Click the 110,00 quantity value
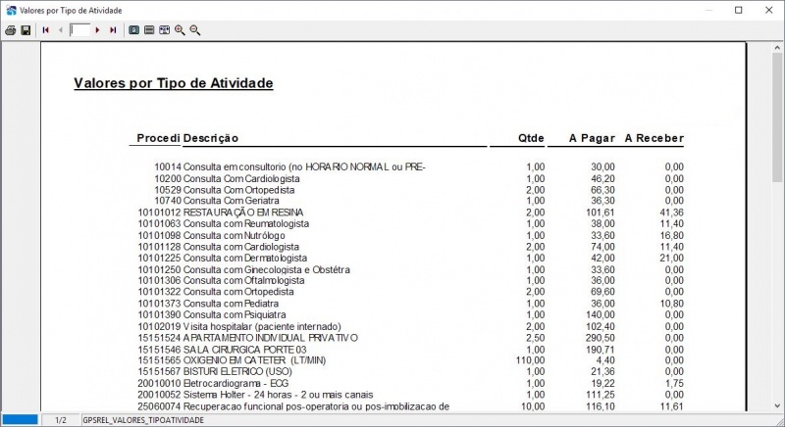The image size is (785, 427). [x=530, y=360]
